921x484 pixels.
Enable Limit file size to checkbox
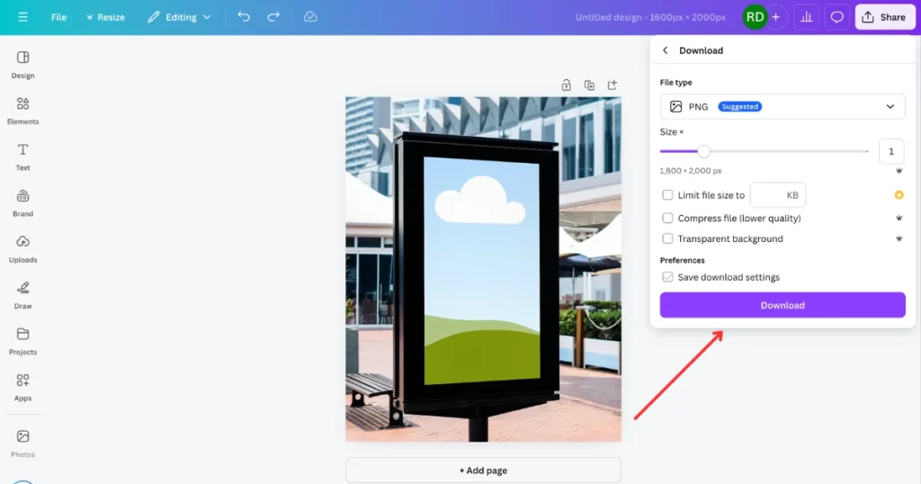667,195
